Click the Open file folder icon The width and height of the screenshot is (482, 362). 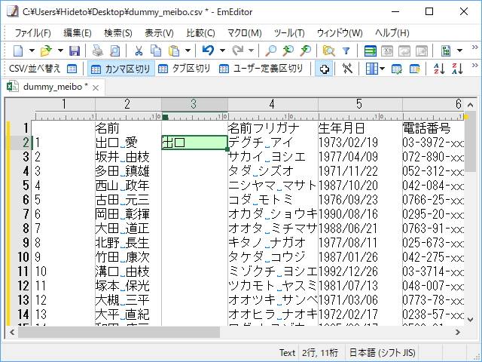[47, 51]
